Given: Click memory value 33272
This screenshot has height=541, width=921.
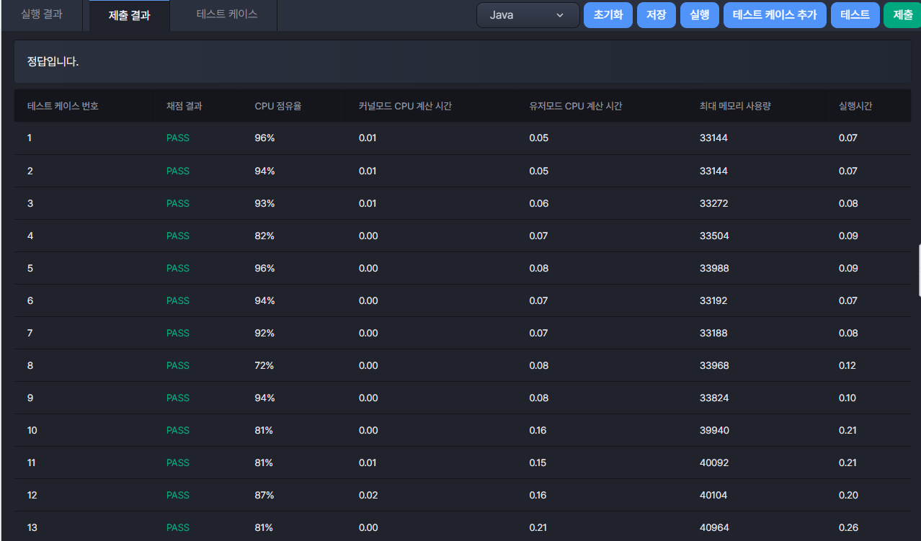Looking at the screenshot, I should (x=714, y=203).
